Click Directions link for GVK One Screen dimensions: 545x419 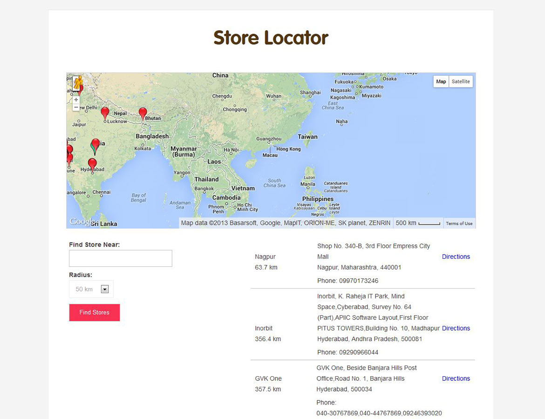click(x=456, y=378)
